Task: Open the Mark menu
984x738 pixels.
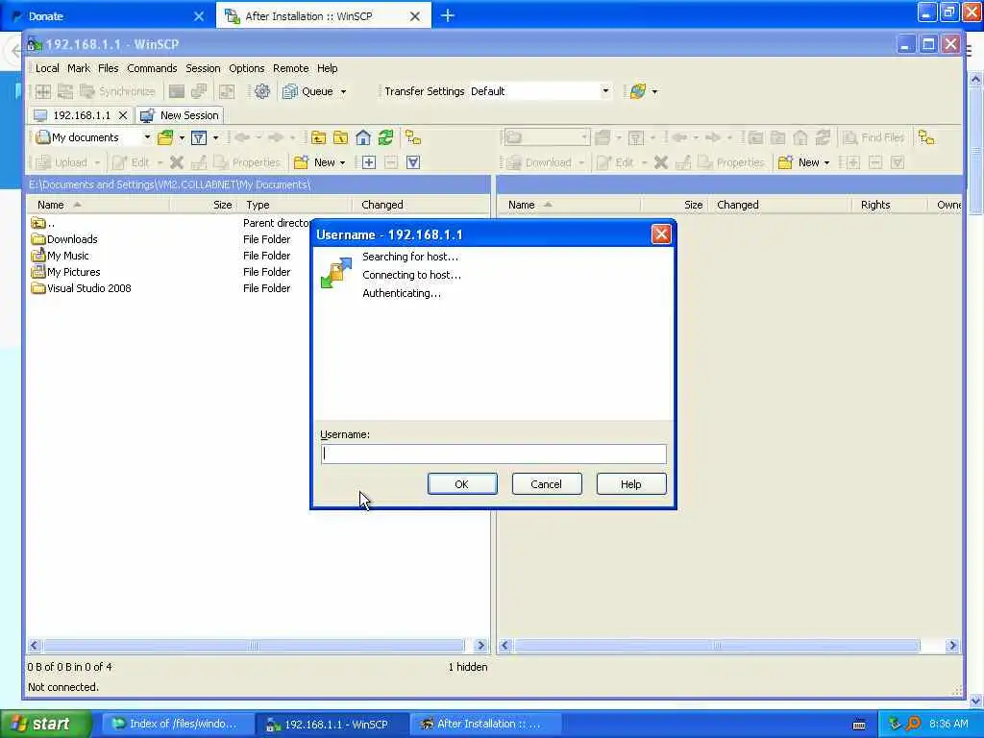Action: [x=79, y=68]
